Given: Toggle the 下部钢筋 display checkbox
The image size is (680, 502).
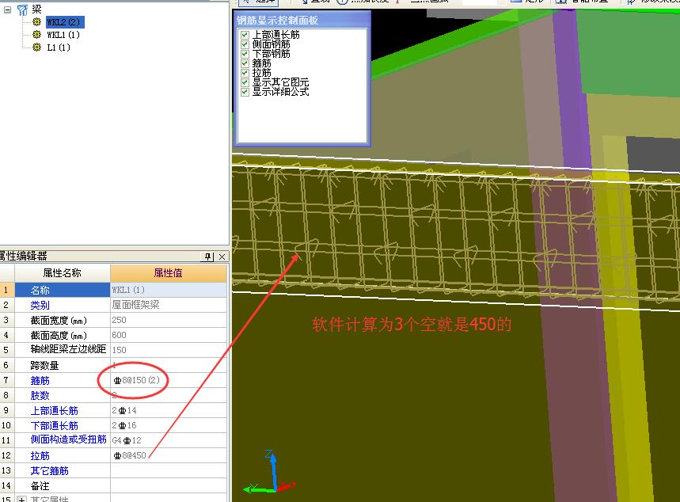Looking at the screenshot, I should 245,54.
